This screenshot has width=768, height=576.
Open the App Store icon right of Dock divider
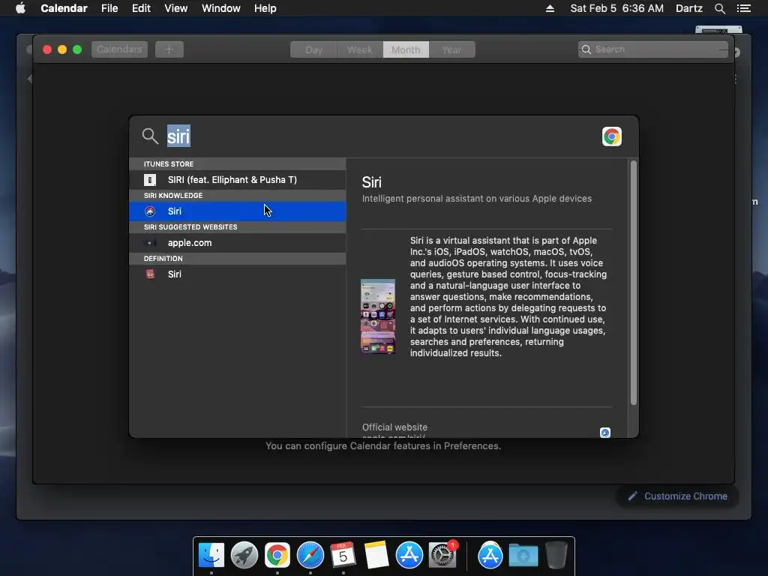[490, 556]
